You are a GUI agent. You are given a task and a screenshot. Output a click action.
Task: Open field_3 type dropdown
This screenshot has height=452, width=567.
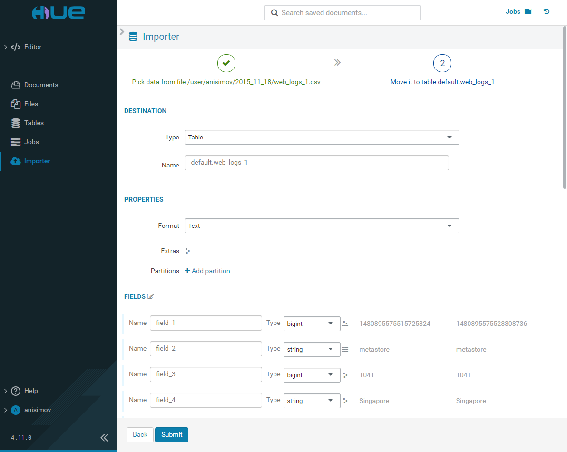[312, 375]
